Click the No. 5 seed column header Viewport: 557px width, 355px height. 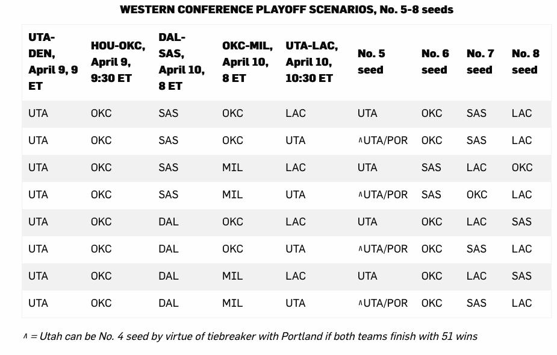[x=371, y=61]
